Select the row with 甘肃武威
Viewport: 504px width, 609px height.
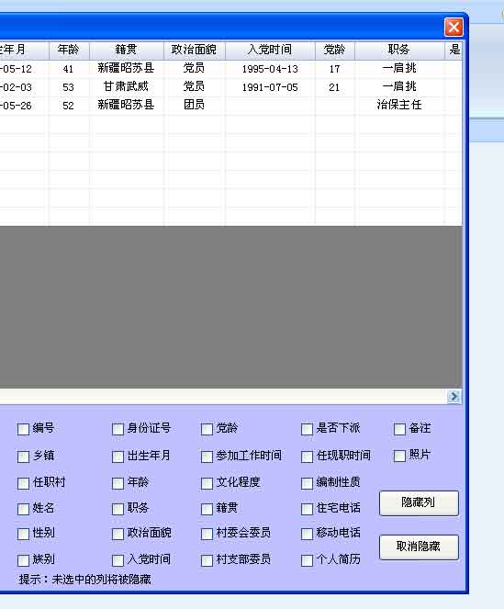[x=231, y=87]
